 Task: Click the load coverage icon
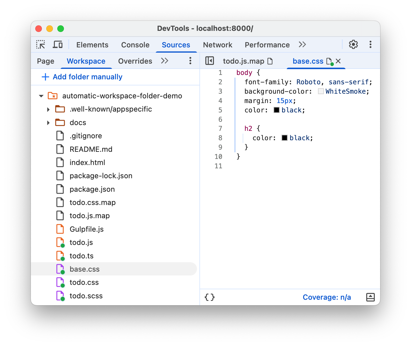point(371,297)
